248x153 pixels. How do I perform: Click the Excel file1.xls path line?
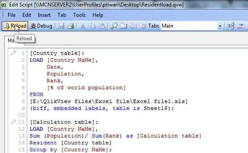(109, 101)
